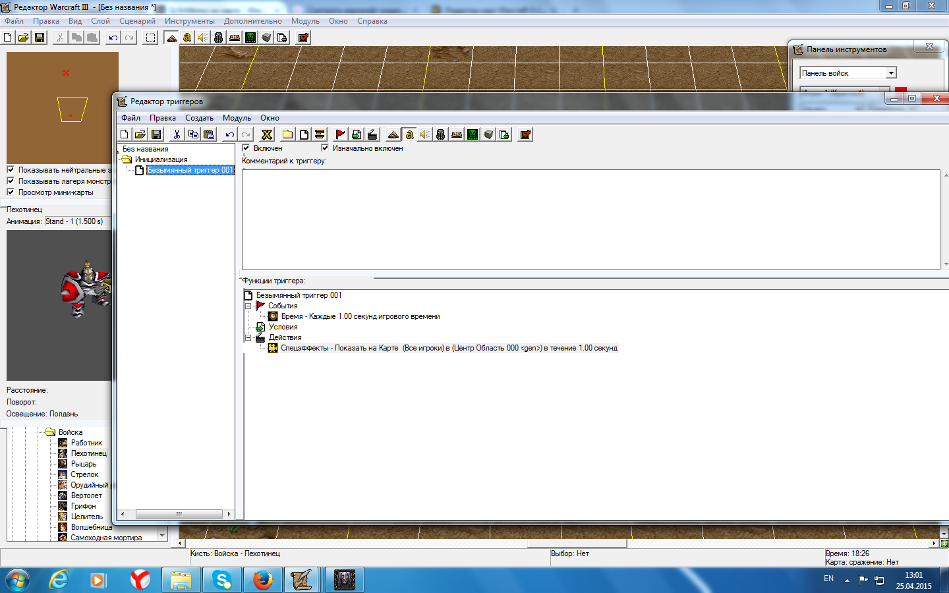949x593 pixels.
Task: Open Сценарий menu in main editor
Action: click(x=137, y=21)
